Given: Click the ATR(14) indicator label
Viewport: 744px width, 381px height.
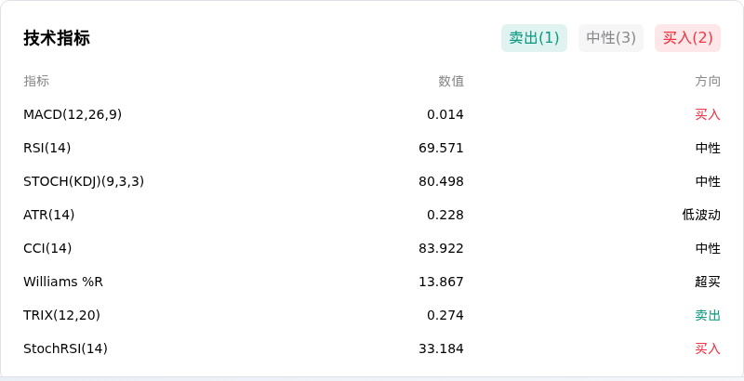Looking at the screenshot, I should coord(49,215).
